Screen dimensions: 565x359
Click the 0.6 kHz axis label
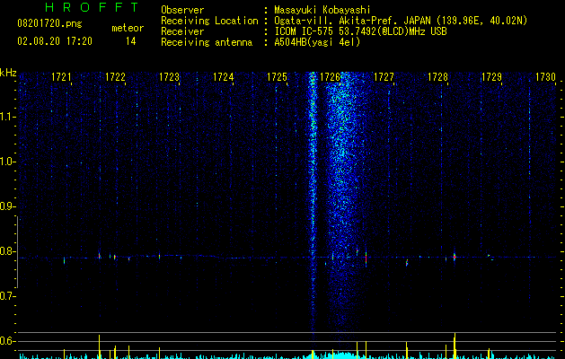[7, 341]
